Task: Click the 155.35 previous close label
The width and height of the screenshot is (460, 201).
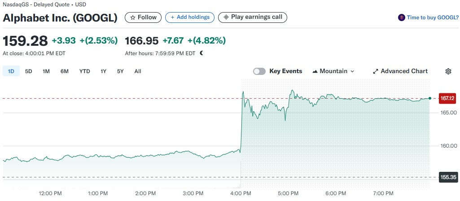Action: pyautogui.click(x=447, y=178)
